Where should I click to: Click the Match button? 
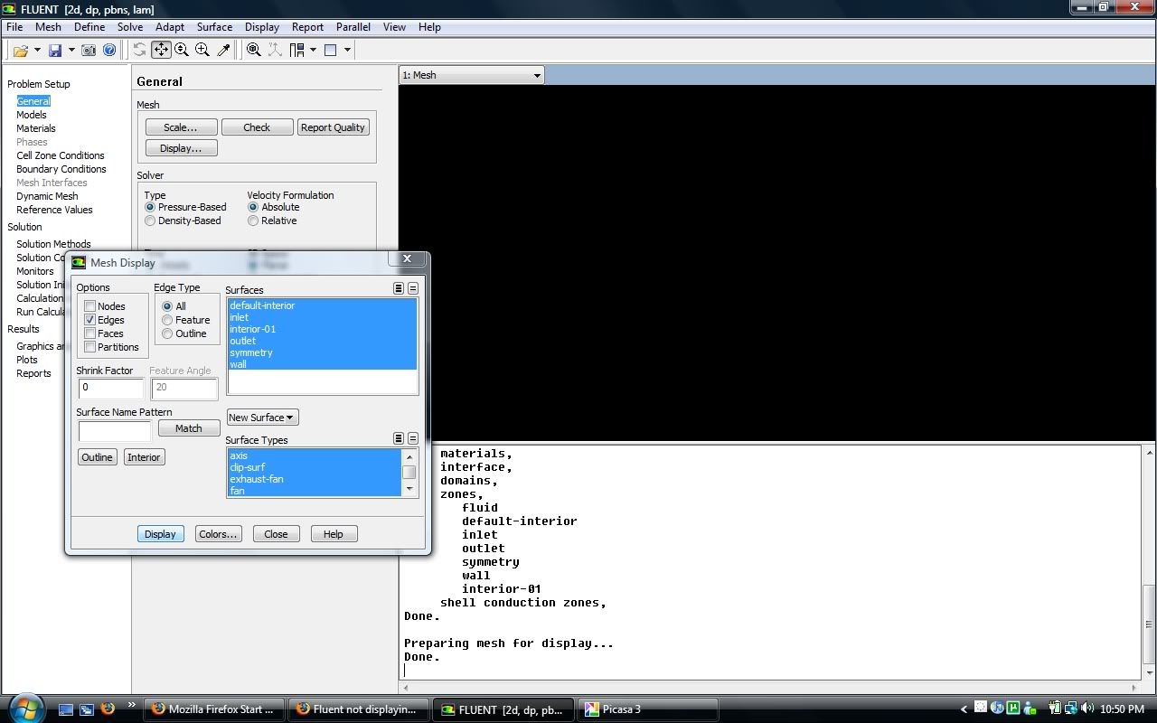[x=189, y=428]
